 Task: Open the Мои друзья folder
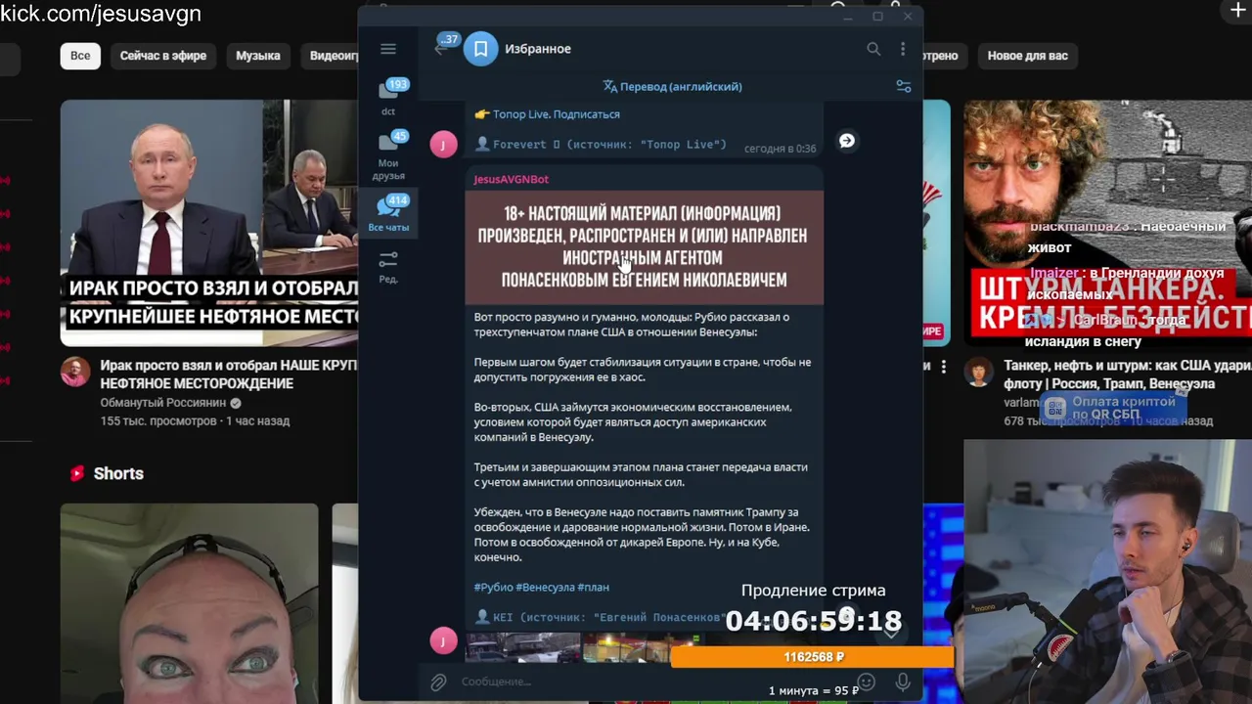[x=388, y=155]
